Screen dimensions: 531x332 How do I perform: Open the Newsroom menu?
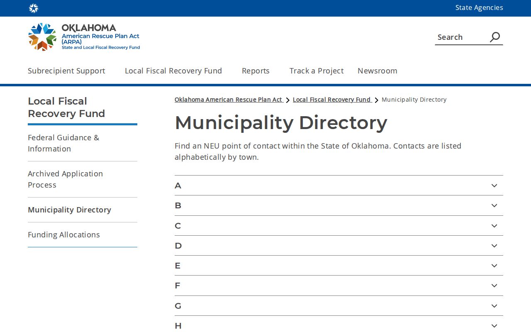pos(378,71)
